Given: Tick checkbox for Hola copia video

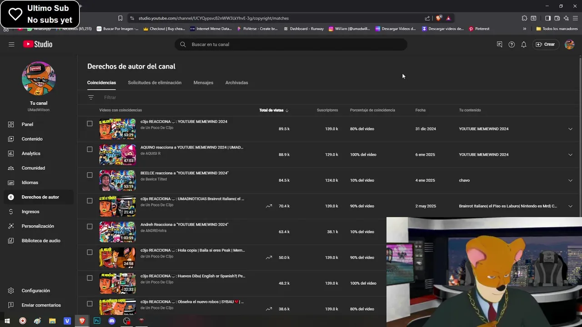Looking at the screenshot, I should tap(90, 252).
